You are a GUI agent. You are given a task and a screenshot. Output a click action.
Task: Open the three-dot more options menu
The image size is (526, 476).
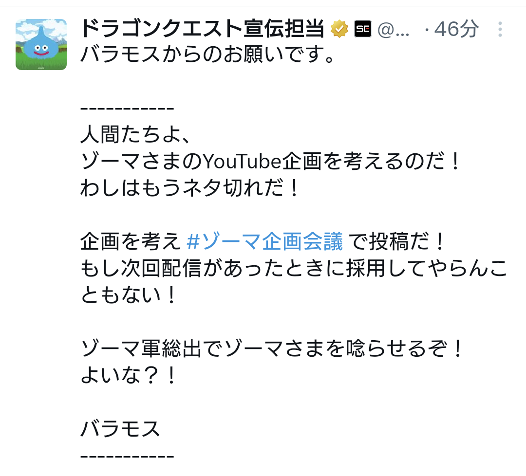500,30
